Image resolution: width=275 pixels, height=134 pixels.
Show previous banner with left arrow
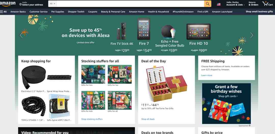pyautogui.click(x=21, y=35)
